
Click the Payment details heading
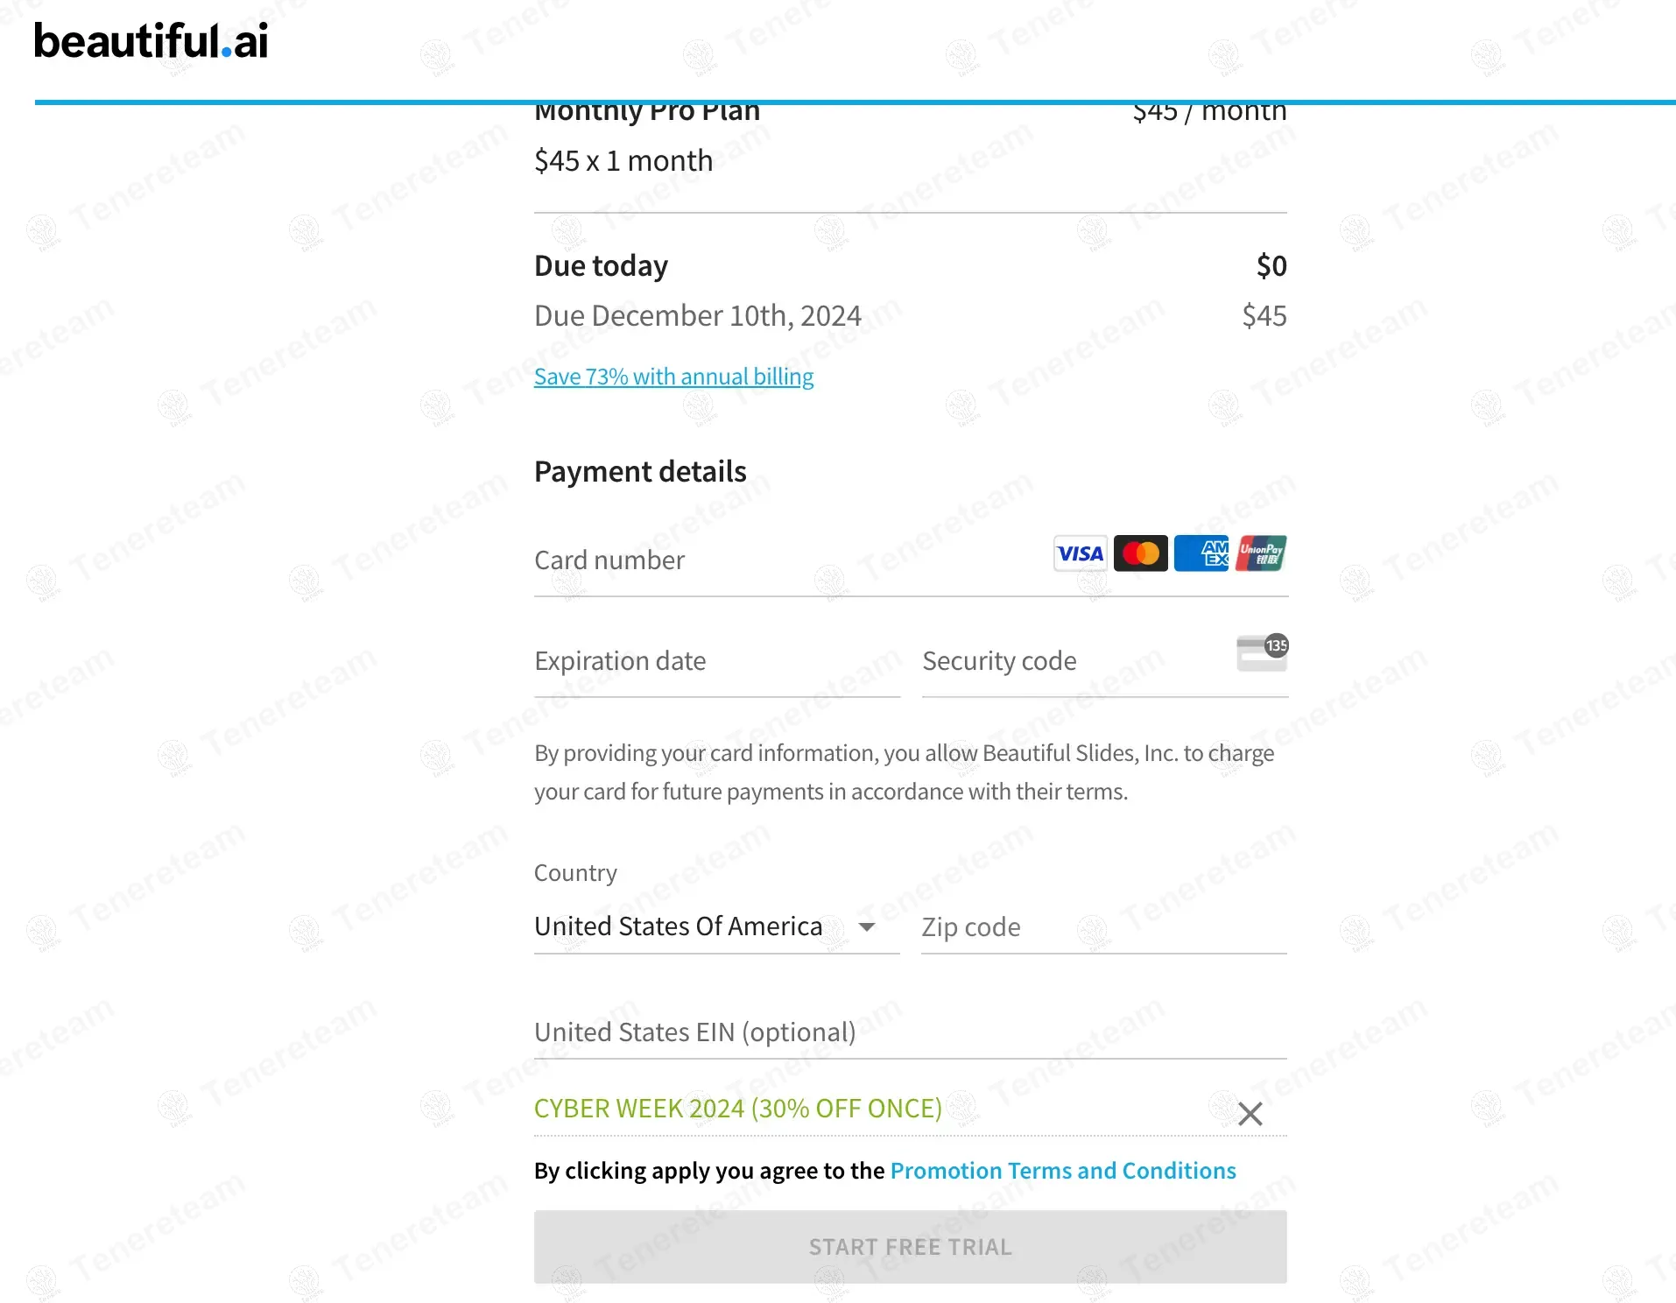pos(640,472)
